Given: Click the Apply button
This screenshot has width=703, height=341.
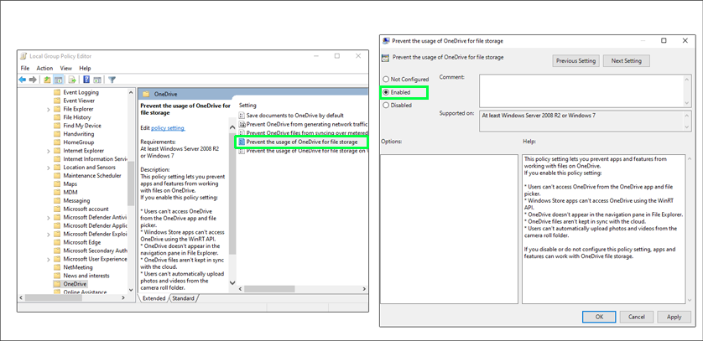Looking at the screenshot, I should (674, 317).
